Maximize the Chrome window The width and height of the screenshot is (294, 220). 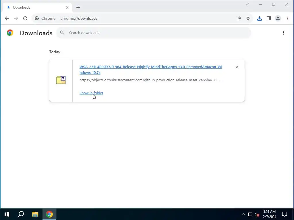coord(274,4)
